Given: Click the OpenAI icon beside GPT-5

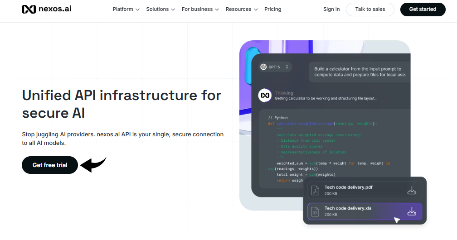Looking at the screenshot, I should coord(263,67).
